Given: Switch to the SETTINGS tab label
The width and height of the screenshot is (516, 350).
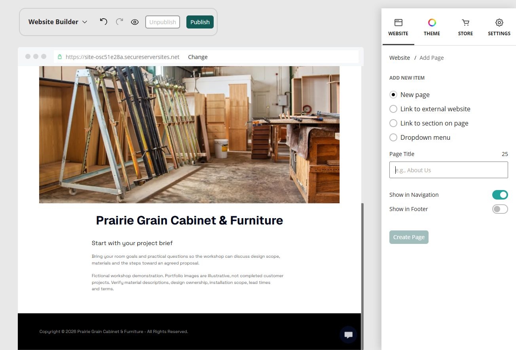Looking at the screenshot, I should coord(499,34).
